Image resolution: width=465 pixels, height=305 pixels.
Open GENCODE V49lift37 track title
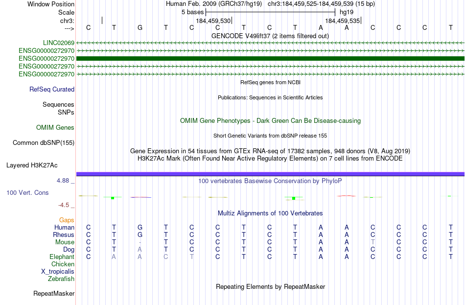coord(270,36)
